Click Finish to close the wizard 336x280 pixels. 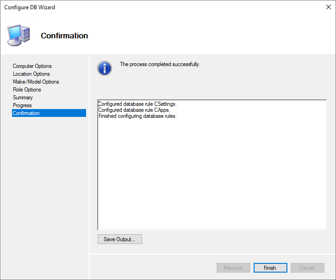coord(270,268)
